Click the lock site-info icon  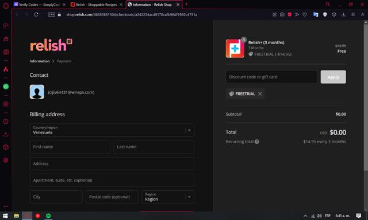pyautogui.click(x=59, y=14)
